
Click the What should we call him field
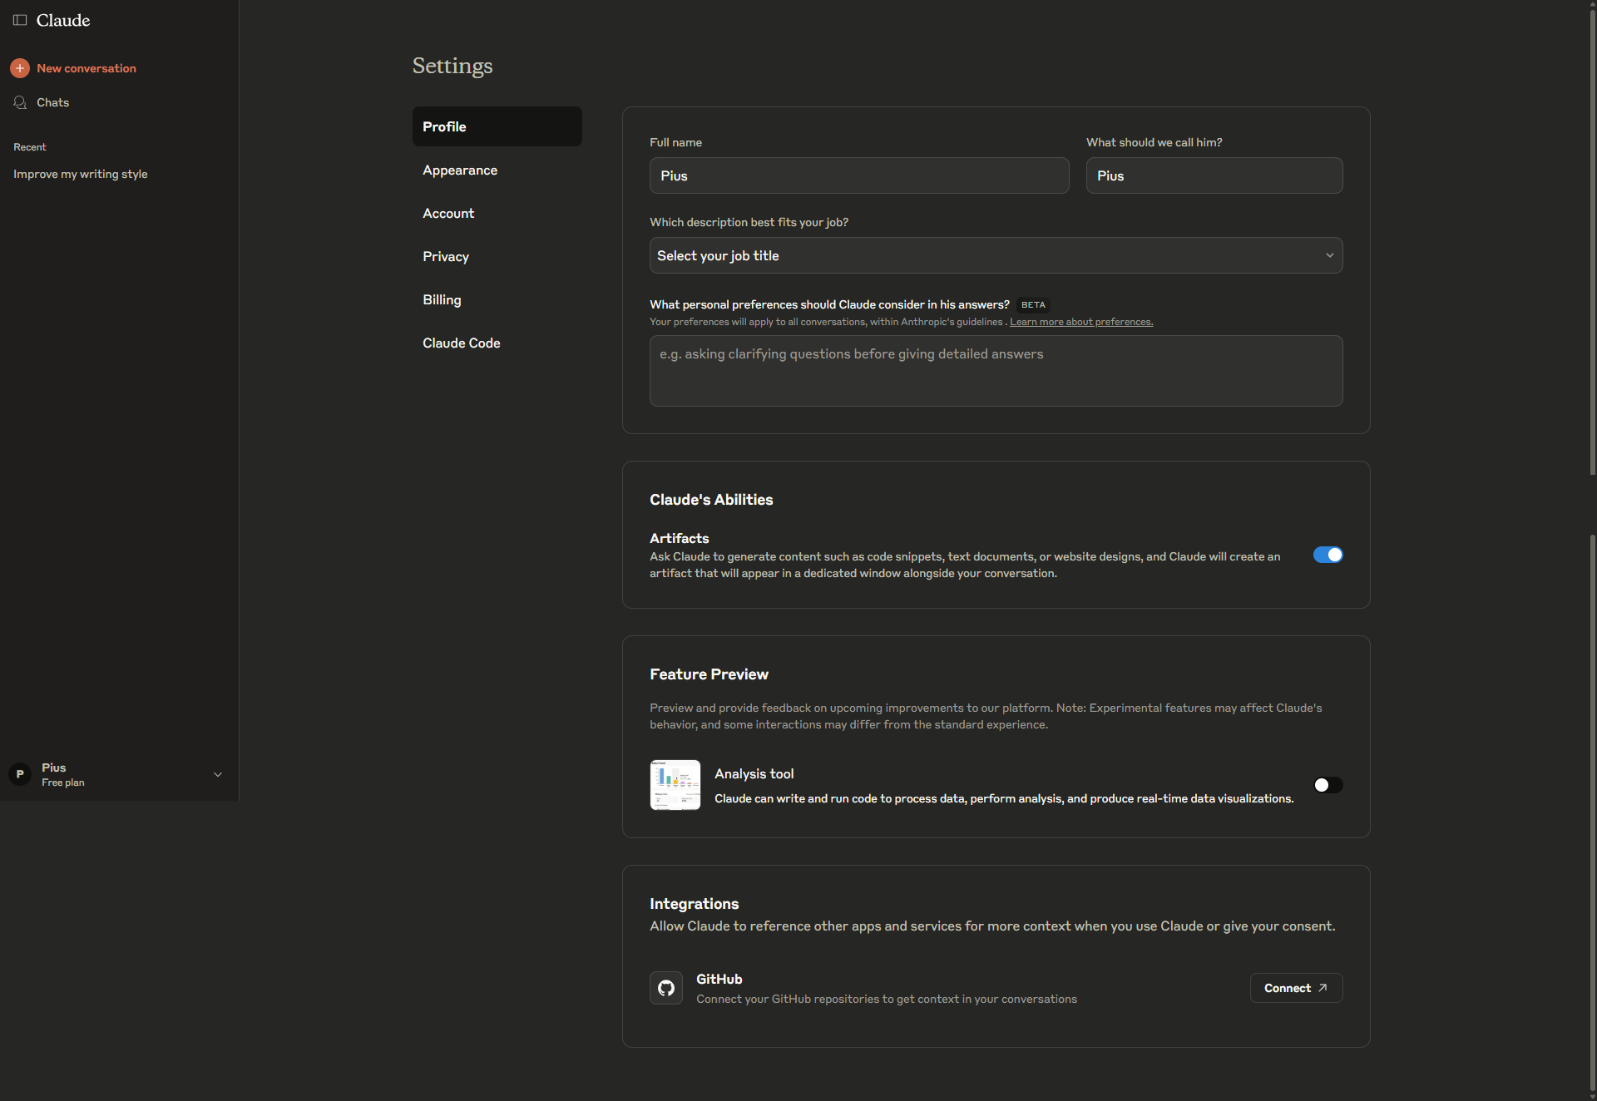click(x=1214, y=175)
